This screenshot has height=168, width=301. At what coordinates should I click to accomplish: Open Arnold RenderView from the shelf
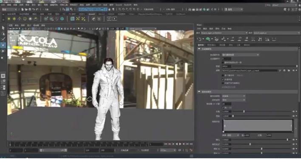109,19
